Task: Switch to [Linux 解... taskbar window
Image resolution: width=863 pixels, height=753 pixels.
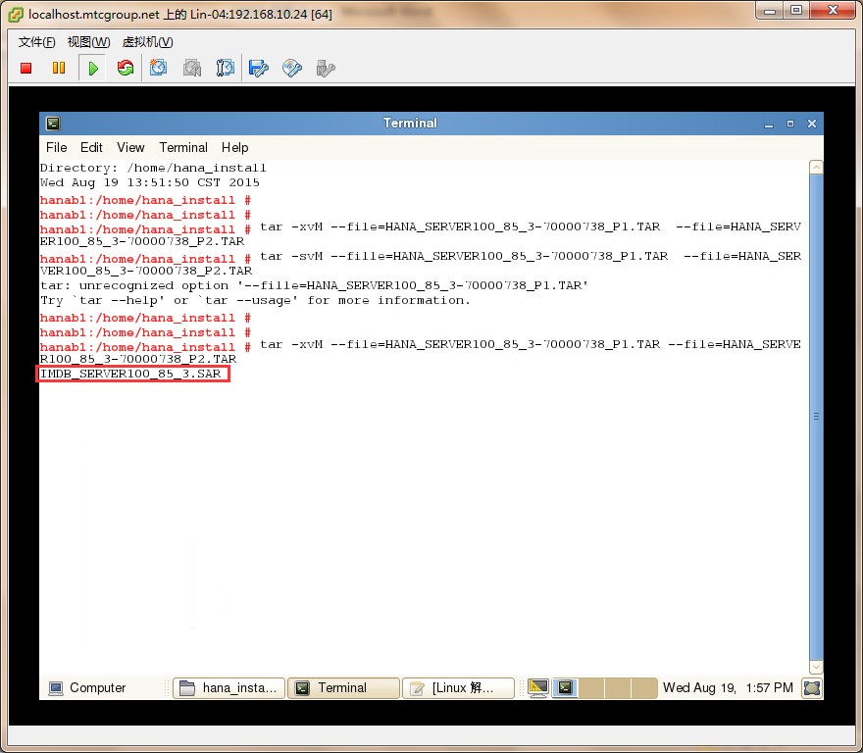Action: pyautogui.click(x=459, y=688)
